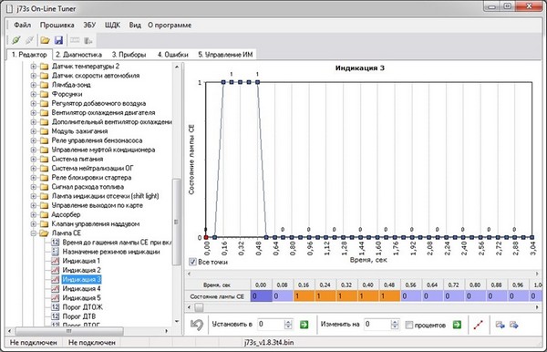Expand 'Клапан управления наддувом' folder
Image resolution: width=547 pixels, height=352 pixels.
click(x=34, y=223)
